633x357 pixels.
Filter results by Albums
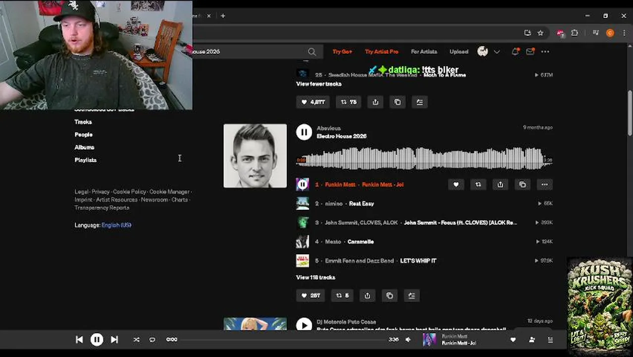pyautogui.click(x=85, y=147)
